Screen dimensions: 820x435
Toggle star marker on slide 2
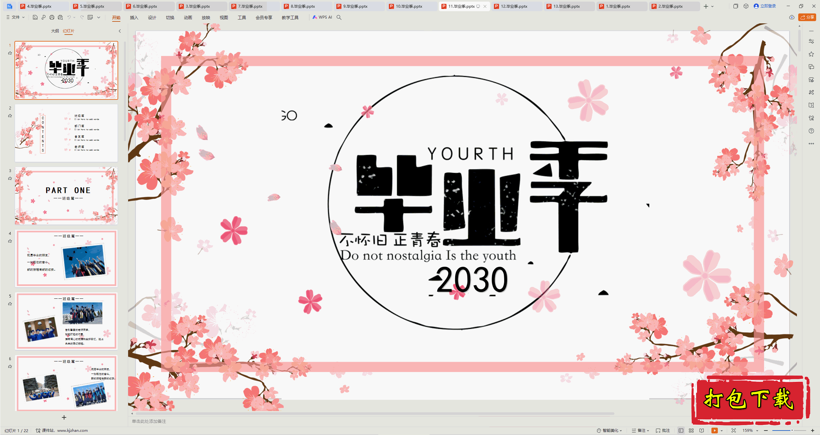tap(10, 116)
